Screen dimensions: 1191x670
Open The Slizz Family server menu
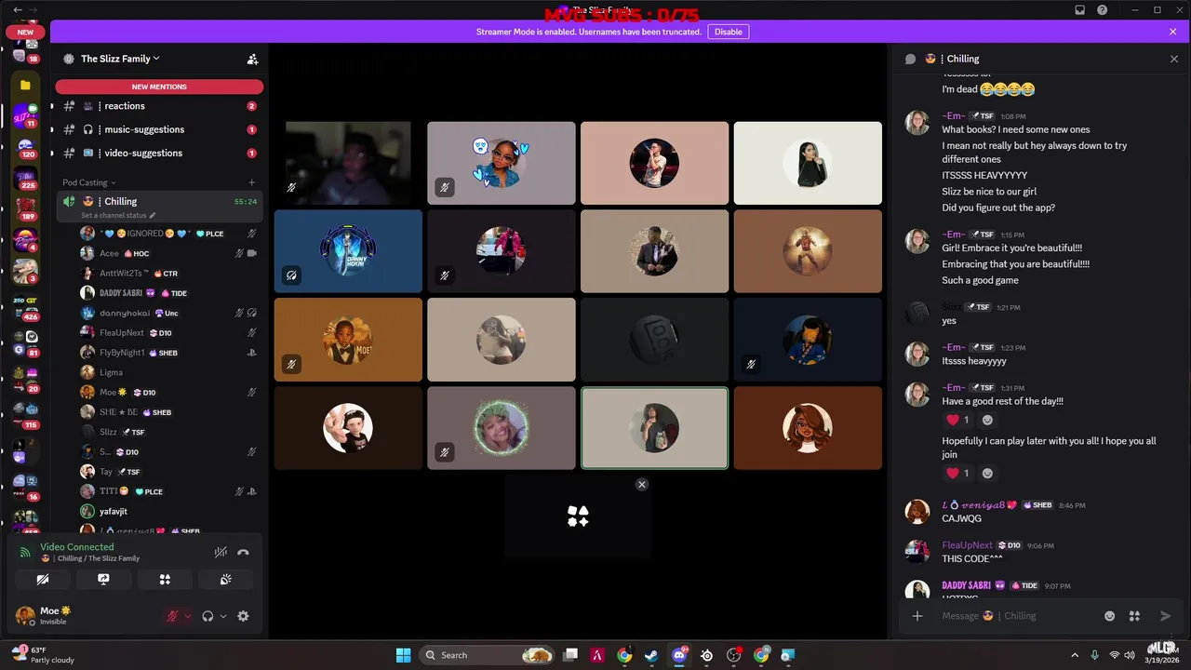click(120, 59)
